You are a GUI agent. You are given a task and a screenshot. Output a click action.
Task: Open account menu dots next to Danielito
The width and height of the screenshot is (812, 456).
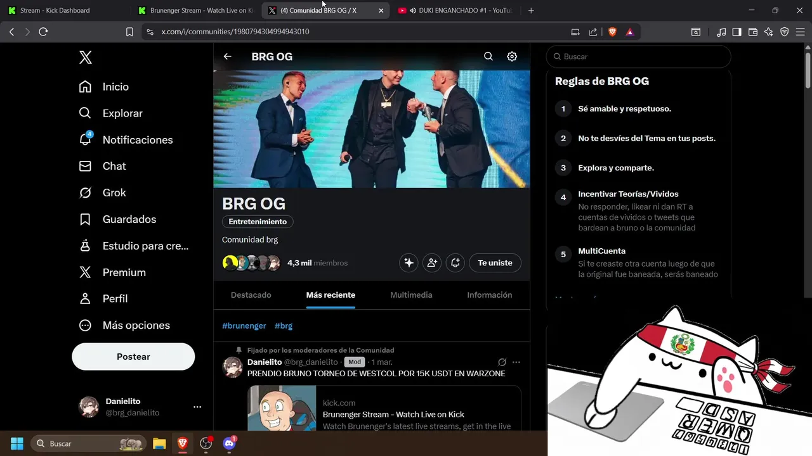tap(197, 407)
